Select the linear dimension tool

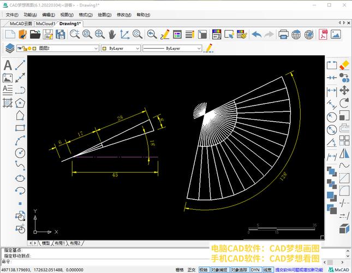click(332, 92)
